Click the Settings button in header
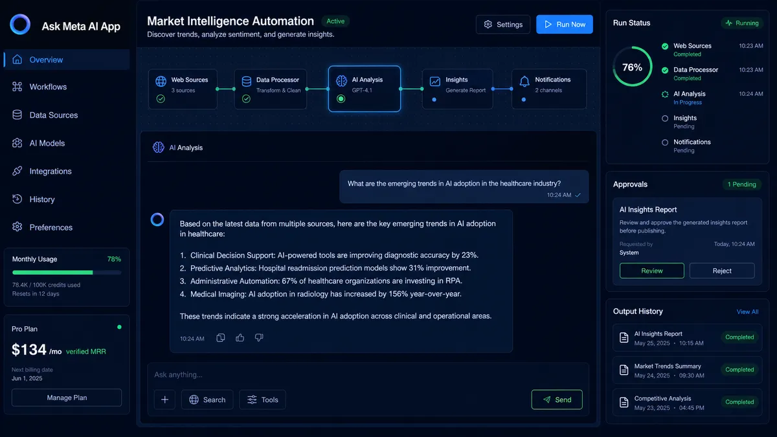Screen dimensions: 777x437 pos(503,25)
